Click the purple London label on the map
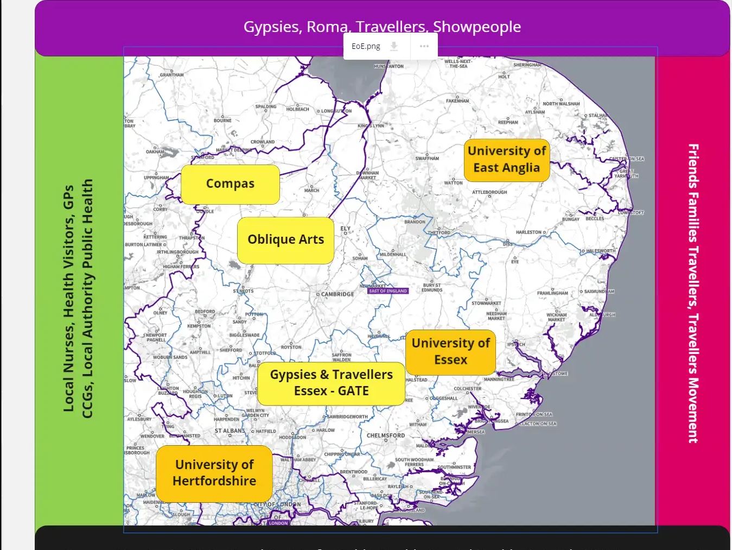Image resolution: width=732 pixels, height=550 pixels. [278, 523]
